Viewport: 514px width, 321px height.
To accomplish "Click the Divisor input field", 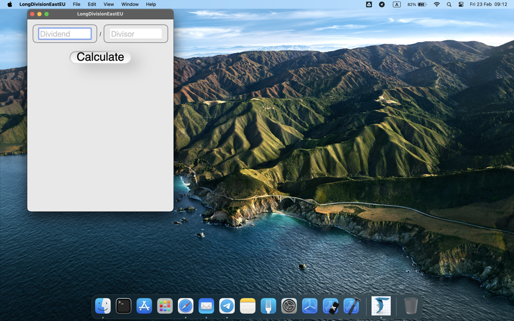I will [136, 34].
